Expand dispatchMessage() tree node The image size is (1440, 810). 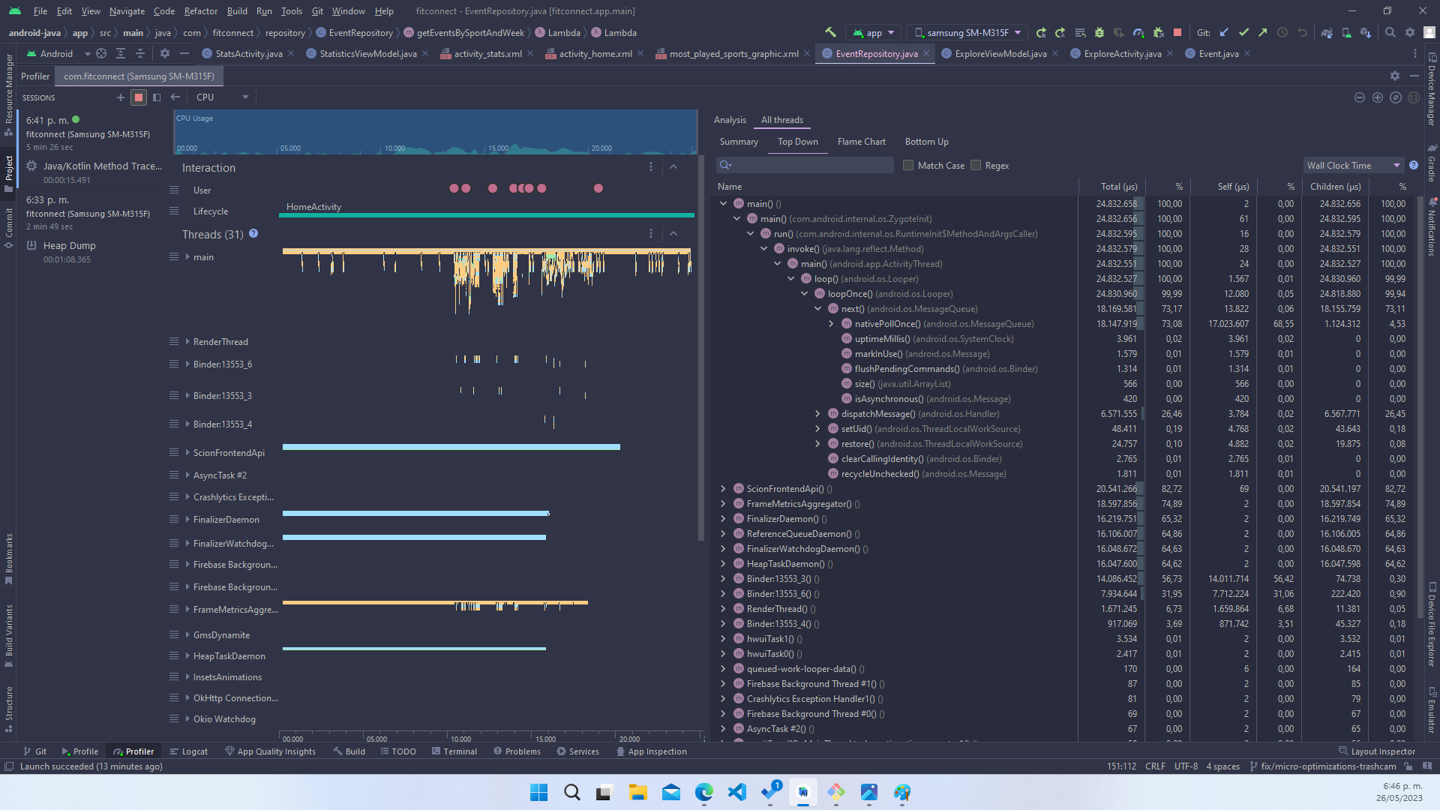tap(817, 414)
